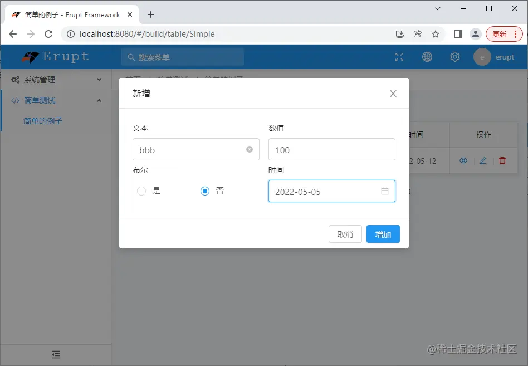The width and height of the screenshot is (528, 366).
Task: Open a new browser tab
Action: (151, 14)
